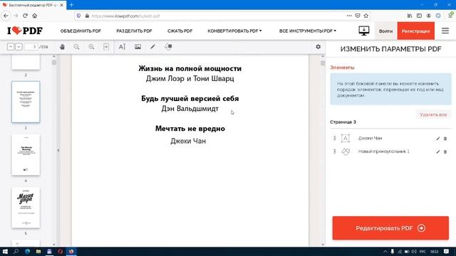Focus the page number input field

tap(31, 47)
